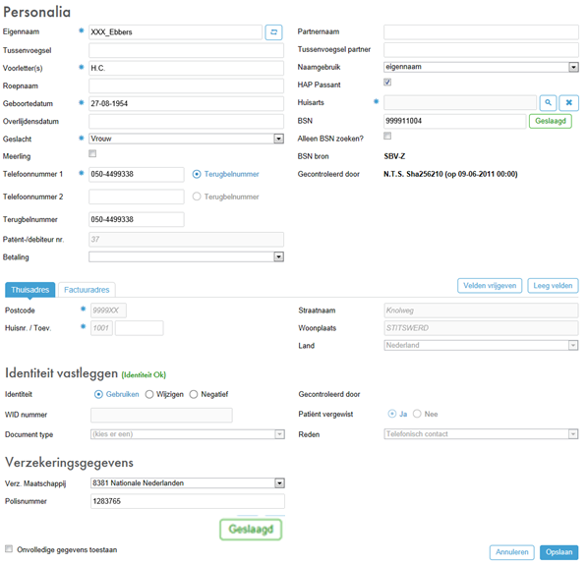Click the Geslaagd button beside BSN
587x565 pixels.
tap(551, 121)
